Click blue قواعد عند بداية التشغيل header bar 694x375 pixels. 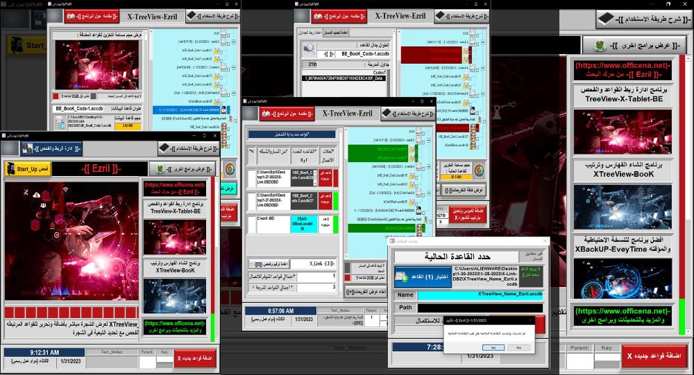(x=292, y=134)
